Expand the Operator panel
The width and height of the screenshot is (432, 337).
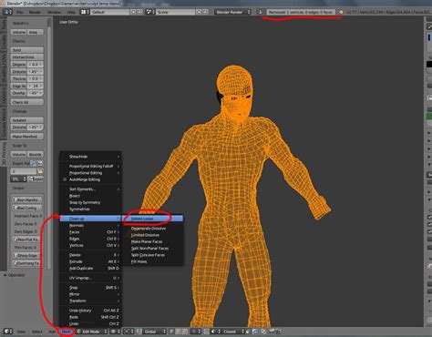tap(15, 275)
